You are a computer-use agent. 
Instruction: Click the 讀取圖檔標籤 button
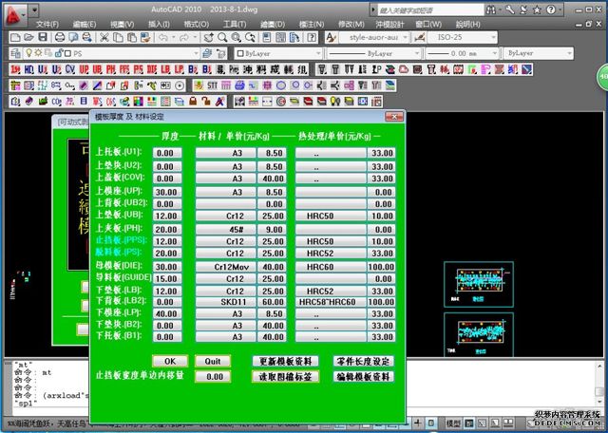click(285, 376)
